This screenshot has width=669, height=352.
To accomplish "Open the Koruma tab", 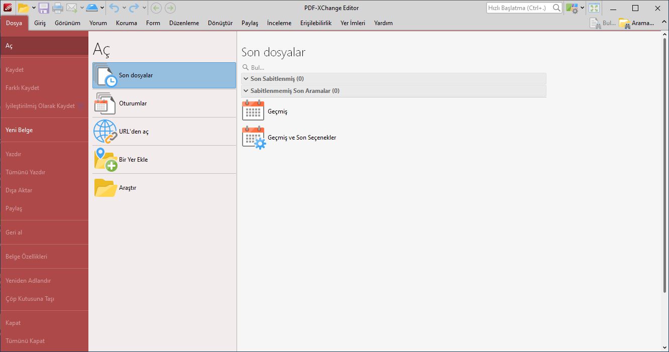I will tap(126, 23).
